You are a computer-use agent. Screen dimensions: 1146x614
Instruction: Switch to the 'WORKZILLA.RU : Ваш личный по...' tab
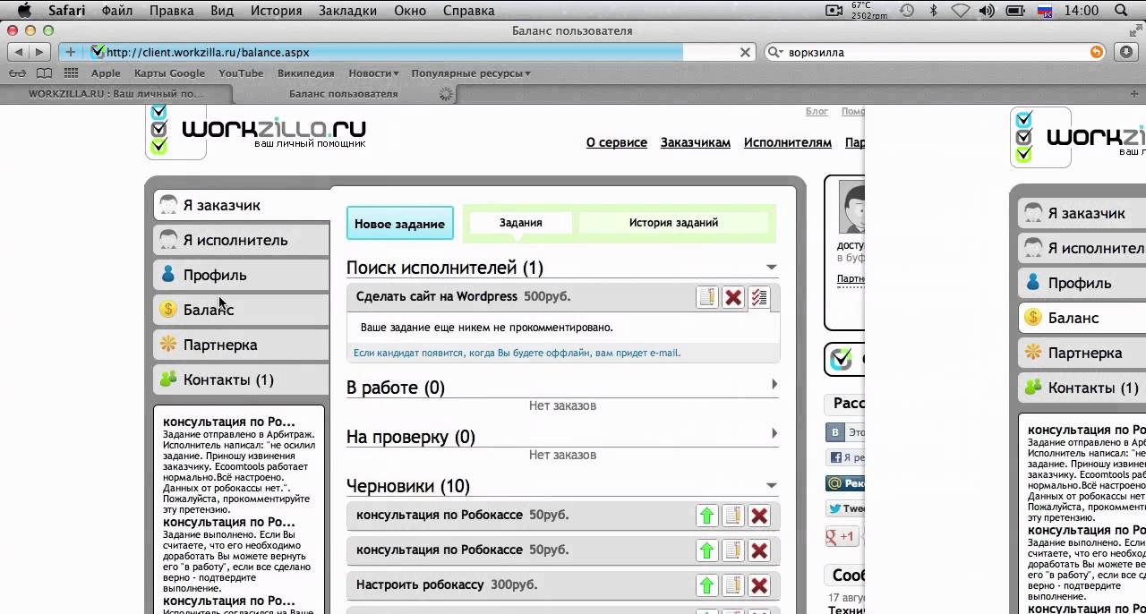[116, 93]
